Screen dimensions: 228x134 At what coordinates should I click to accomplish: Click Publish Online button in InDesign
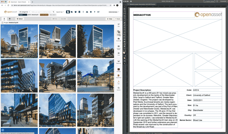[x=209, y=1]
